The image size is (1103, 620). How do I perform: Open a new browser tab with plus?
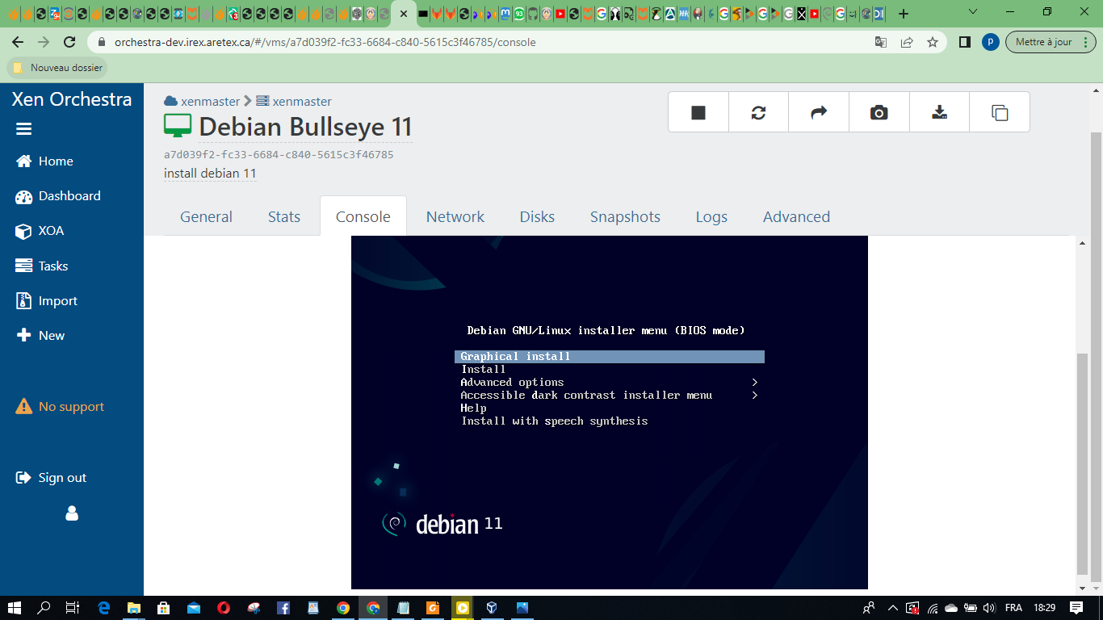pos(904,14)
